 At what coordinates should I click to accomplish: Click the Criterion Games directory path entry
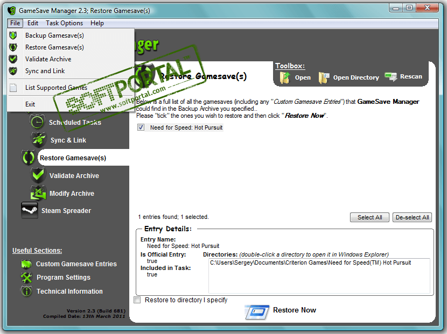(x=310, y=262)
